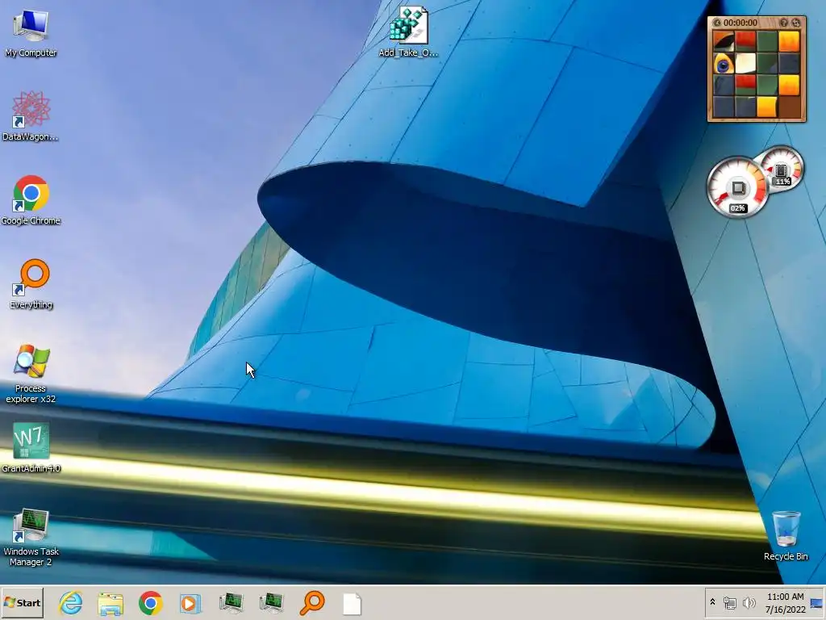Launch Chrome from the taskbar
The height and width of the screenshot is (620, 826).
tap(151, 603)
